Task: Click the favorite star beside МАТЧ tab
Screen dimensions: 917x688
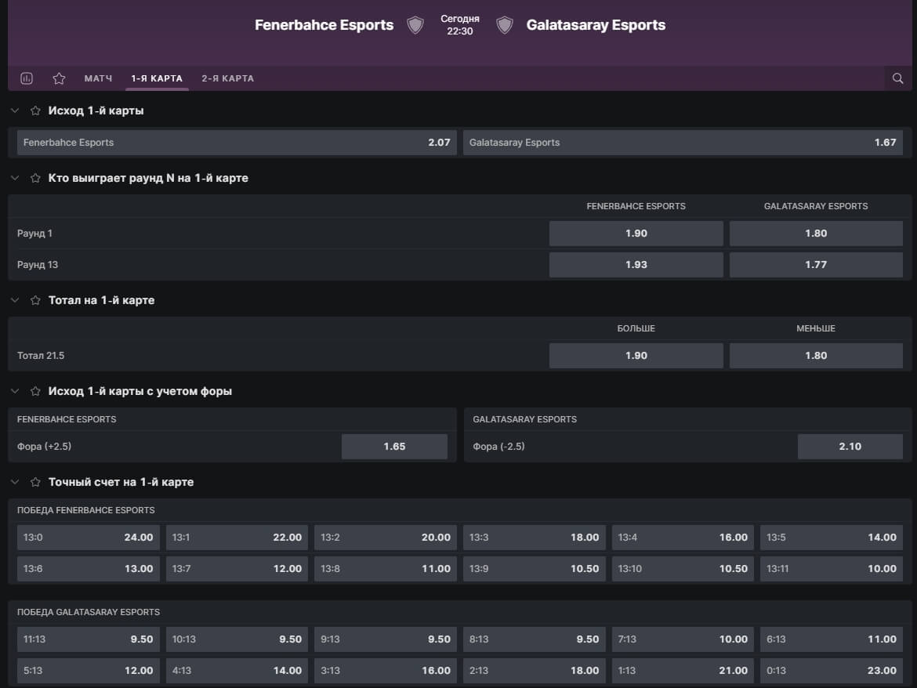Action: point(59,78)
